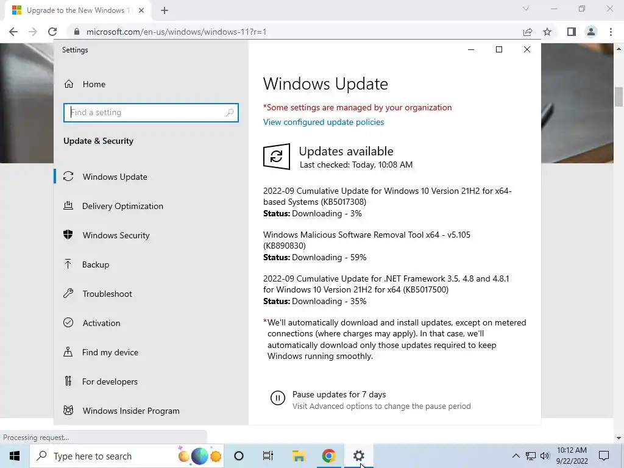Click KB5017308 cumulative update title
This screenshot has width=624, height=468.
click(x=388, y=196)
